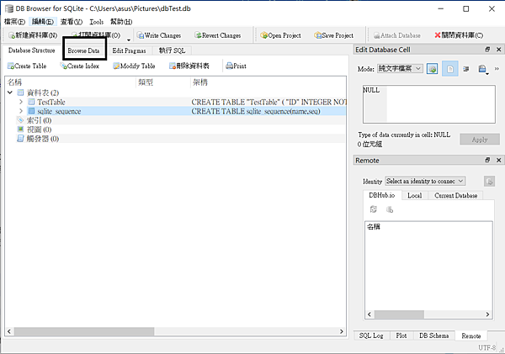
Task: Click the clone database icon in DBHub.io tab
Action: 390,209
